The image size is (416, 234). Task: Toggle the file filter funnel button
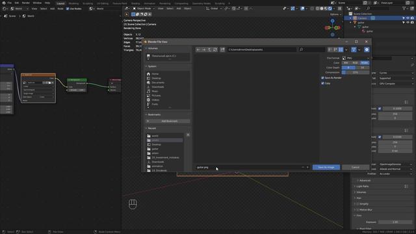[354, 49]
